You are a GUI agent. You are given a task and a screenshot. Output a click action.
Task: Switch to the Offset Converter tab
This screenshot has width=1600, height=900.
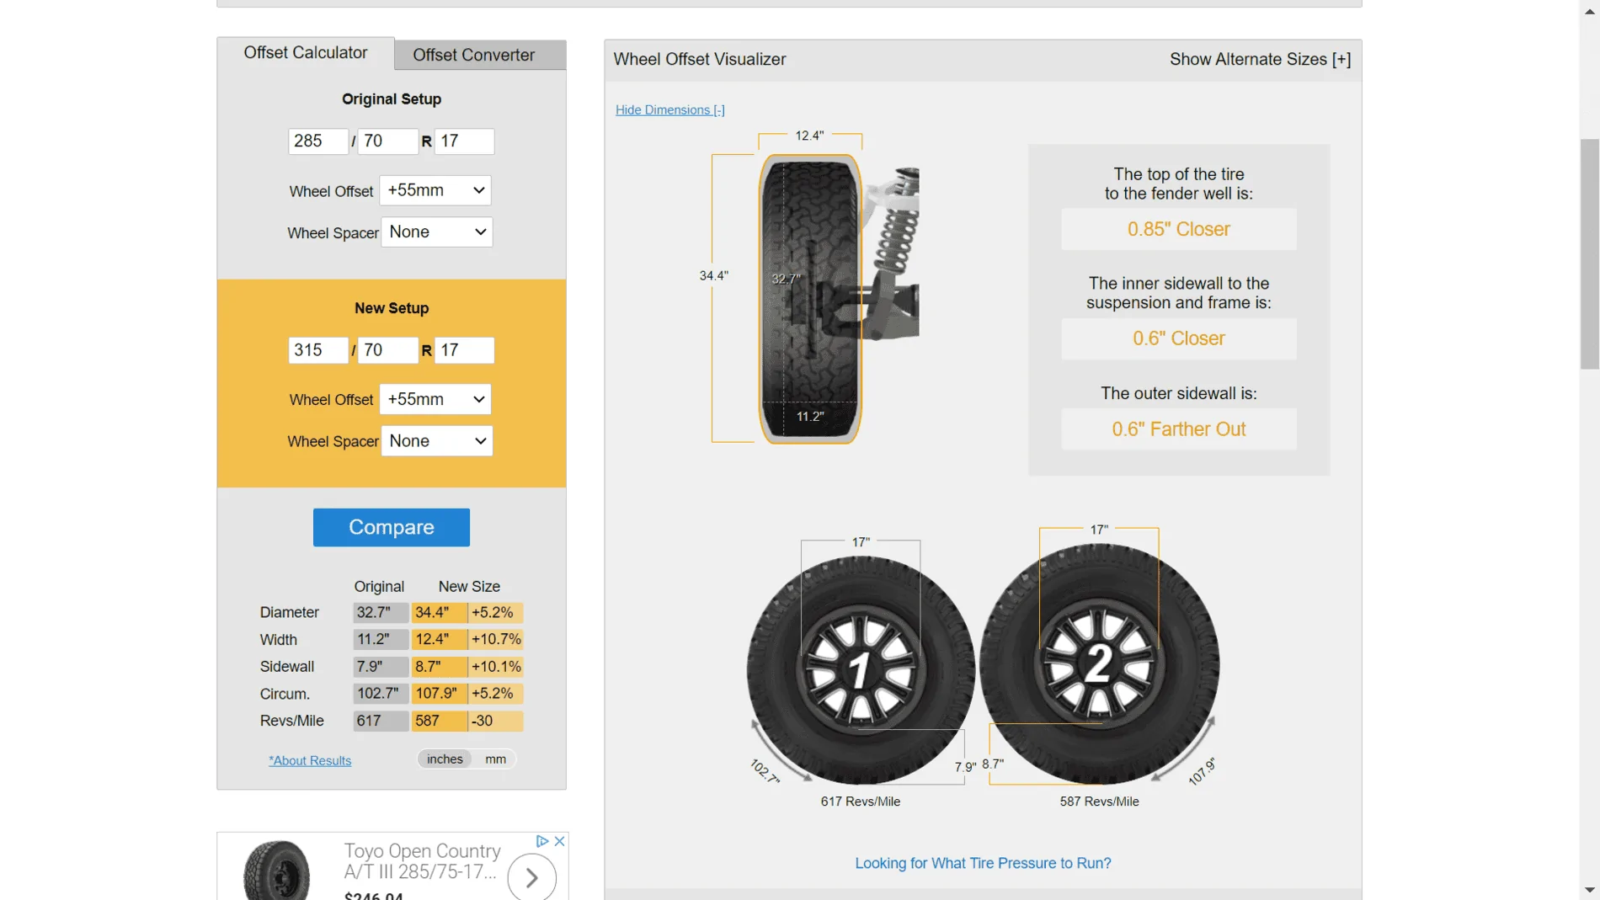473,55
